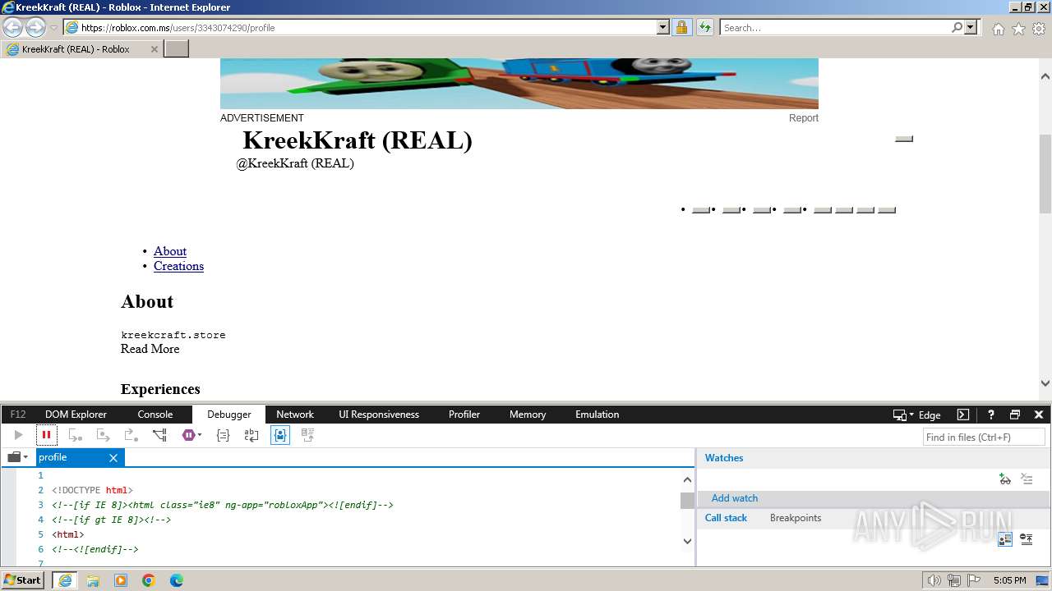Open the exception behavior dropdown (purple stop icon)
This screenshot has height=591, width=1052.
pyautogui.click(x=191, y=435)
